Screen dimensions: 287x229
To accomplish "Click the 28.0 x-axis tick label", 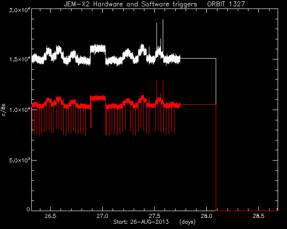I will click(207, 216).
